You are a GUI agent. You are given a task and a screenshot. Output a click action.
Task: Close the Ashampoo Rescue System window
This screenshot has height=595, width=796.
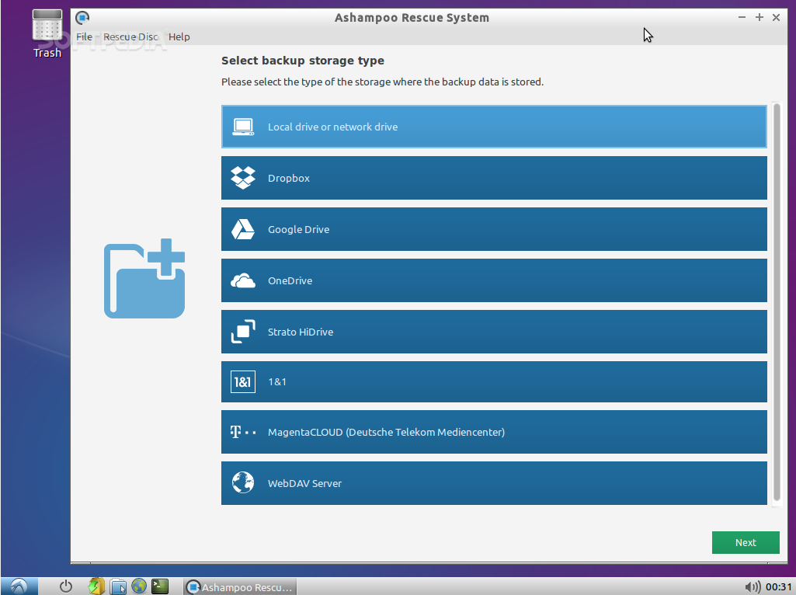(777, 17)
